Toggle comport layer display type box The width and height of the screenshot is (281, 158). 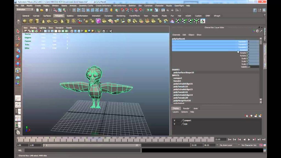click(179, 121)
